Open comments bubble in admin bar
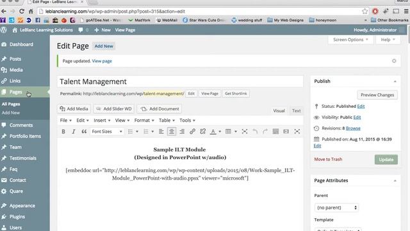Viewport: 410px width, 231px height. coord(81,30)
